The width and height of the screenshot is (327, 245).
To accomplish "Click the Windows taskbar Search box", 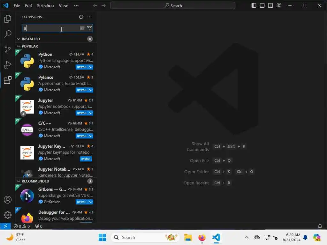I will point(145,237).
